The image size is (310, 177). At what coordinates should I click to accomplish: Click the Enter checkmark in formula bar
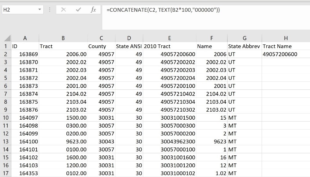(78, 10)
